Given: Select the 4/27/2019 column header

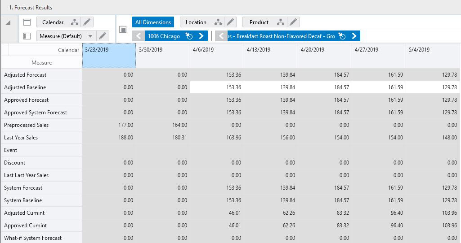Looking at the screenshot, I should click(379, 56).
